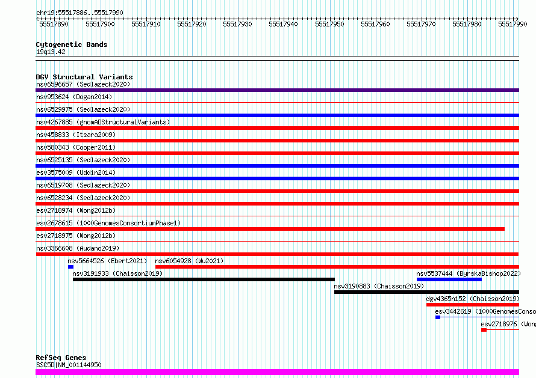Image resolution: width=536 pixels, height=378 pixels.
Task: Open dgv4365n152 (Chaisson2019) label
Action: coord(473,299)
